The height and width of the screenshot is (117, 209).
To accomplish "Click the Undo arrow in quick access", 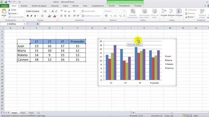I will coord(9,2).
